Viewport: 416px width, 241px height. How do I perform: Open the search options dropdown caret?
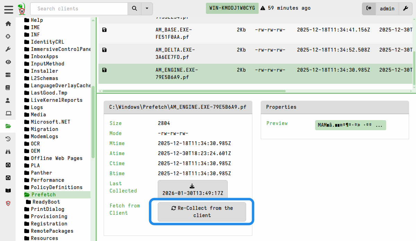coord(147,9)
